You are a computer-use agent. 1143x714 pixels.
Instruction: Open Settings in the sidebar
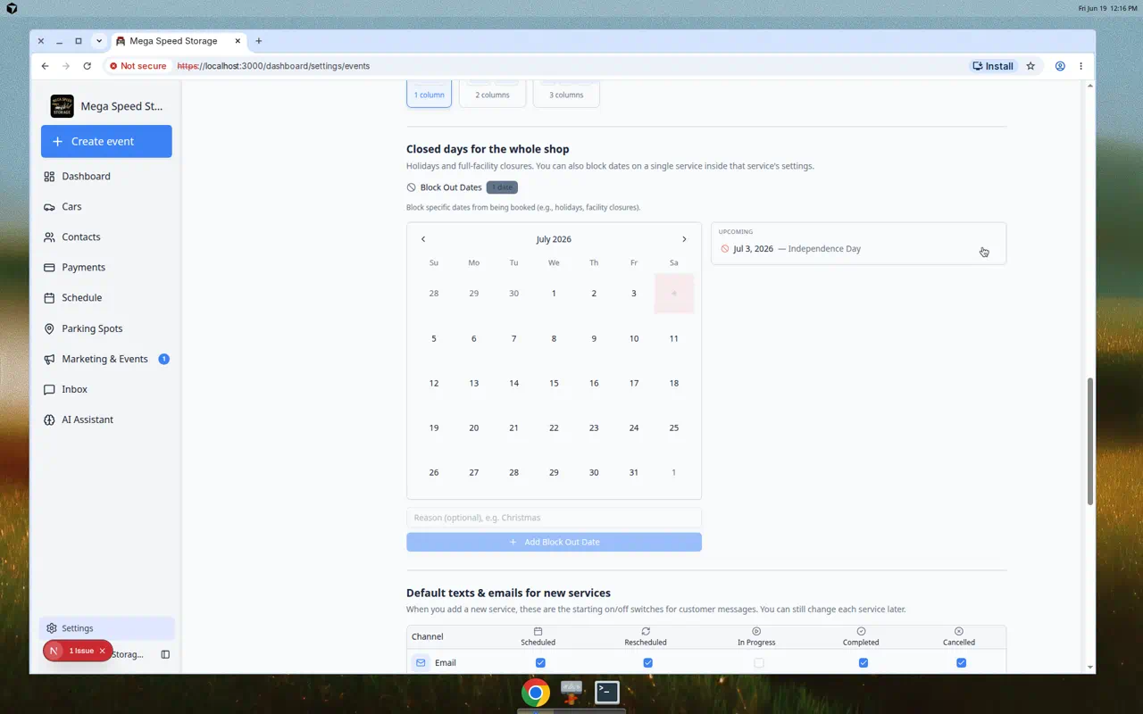[106, 628]
